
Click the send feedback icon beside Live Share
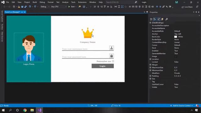197,7
